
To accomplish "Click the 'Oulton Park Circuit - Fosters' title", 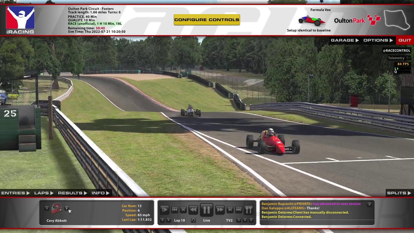I will pyautogui.click(x=91, y=9).
